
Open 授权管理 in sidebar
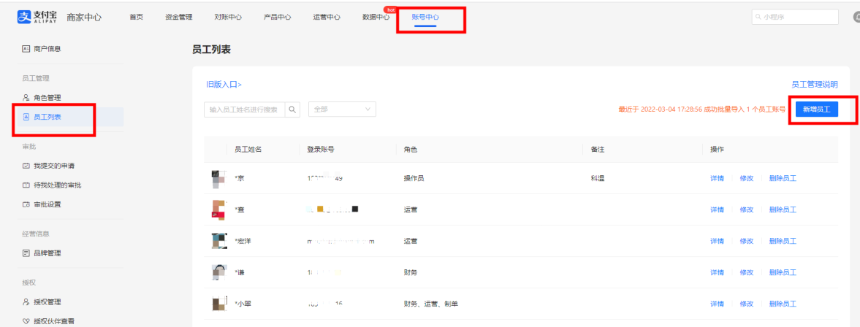[47, 301]
